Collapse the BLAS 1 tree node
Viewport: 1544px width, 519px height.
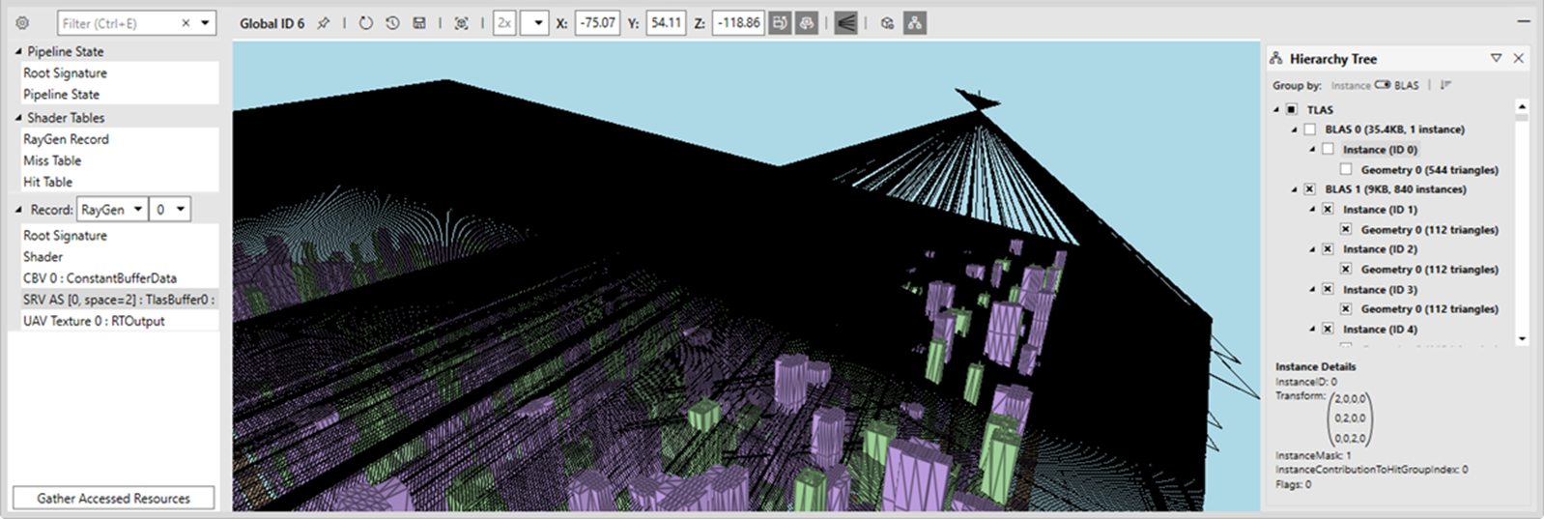pos(1295,189)
